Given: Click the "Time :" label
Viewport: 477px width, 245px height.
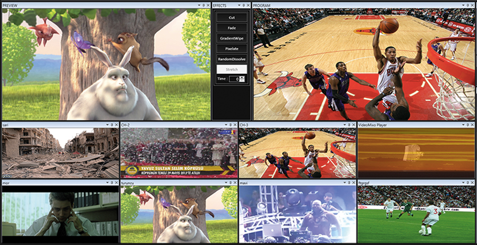Looking at the screenshot, I should click(x=222, y=79).
